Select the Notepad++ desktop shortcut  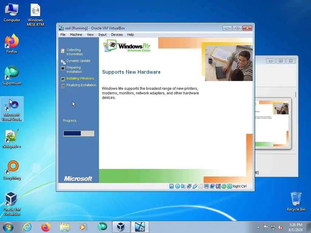click(x=12, y=139)
